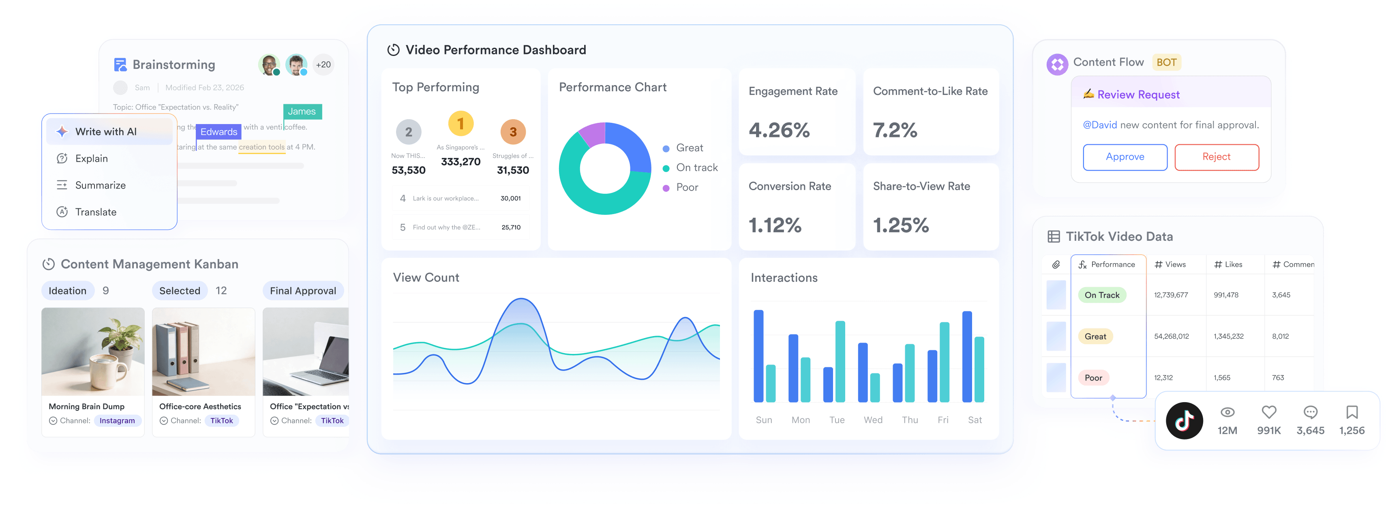The image size is (1388, 508).
Task: Reject the review request
Action: [1216, 157]
